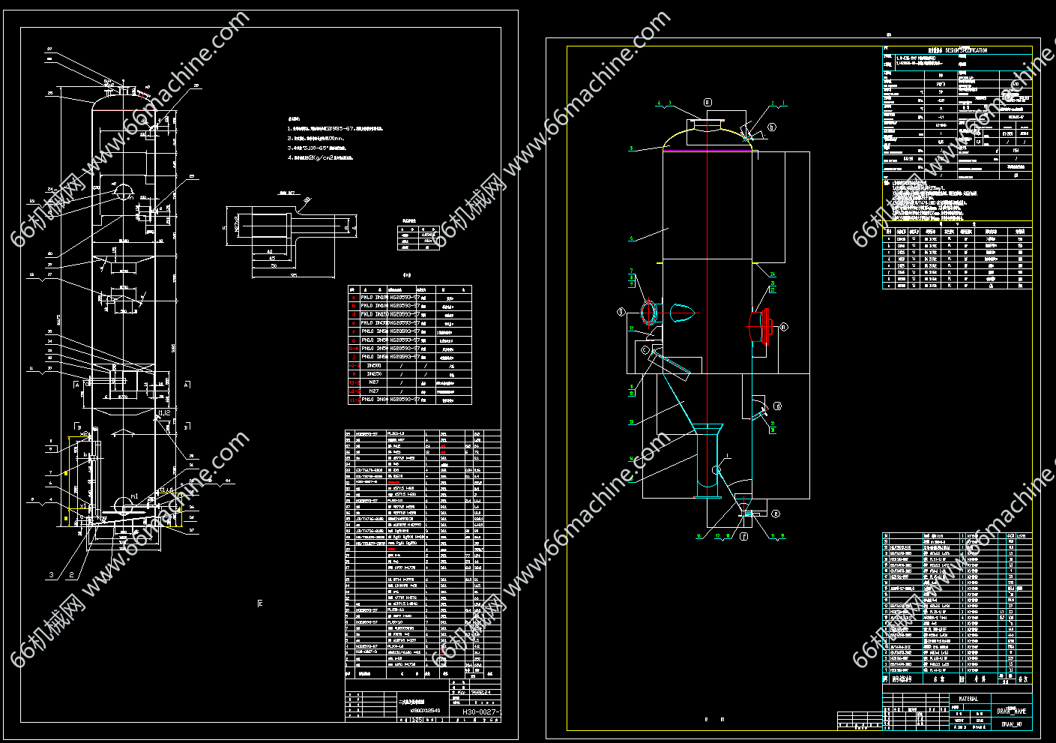Click the circled 'd' nozzle marker
Screen dimensions: 1056x743
click(x=777, y=406)
